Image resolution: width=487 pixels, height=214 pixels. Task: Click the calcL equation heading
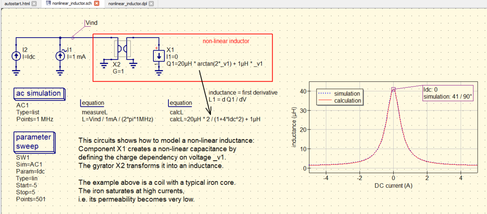(x=181, y=103)
